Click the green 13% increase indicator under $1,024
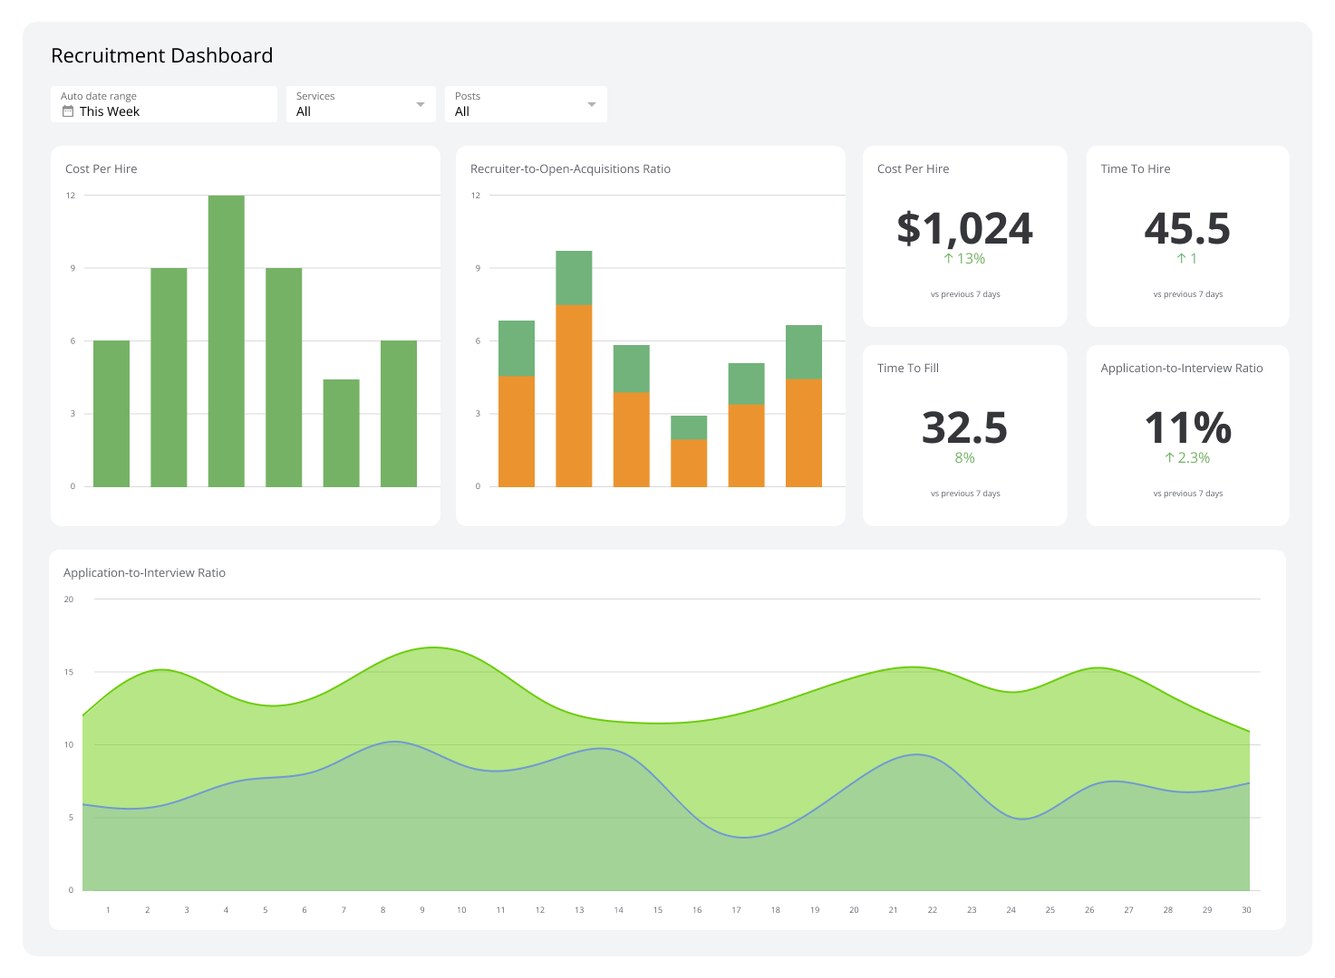 point(963,258)
